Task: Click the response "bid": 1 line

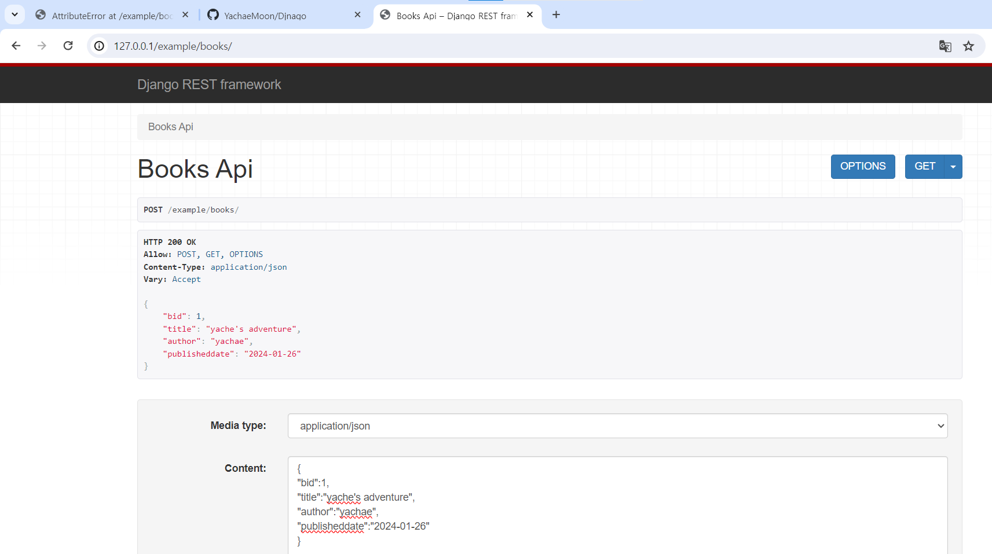Action: tap(184, 316)
